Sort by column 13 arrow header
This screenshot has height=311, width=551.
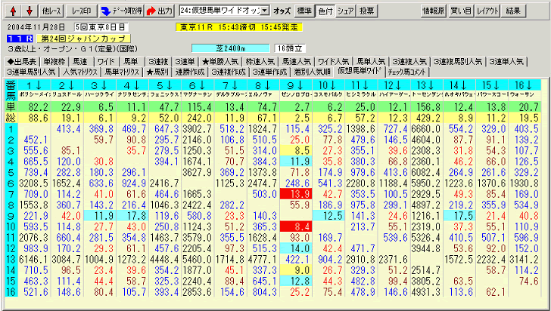[427, 85]
